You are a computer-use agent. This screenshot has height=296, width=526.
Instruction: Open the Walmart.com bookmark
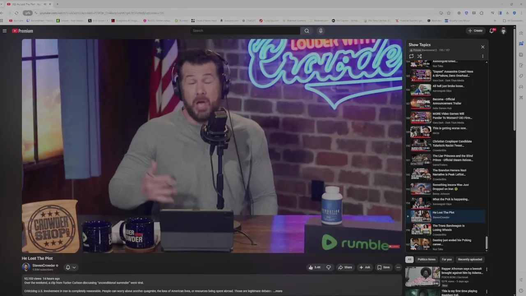point(318,21)
